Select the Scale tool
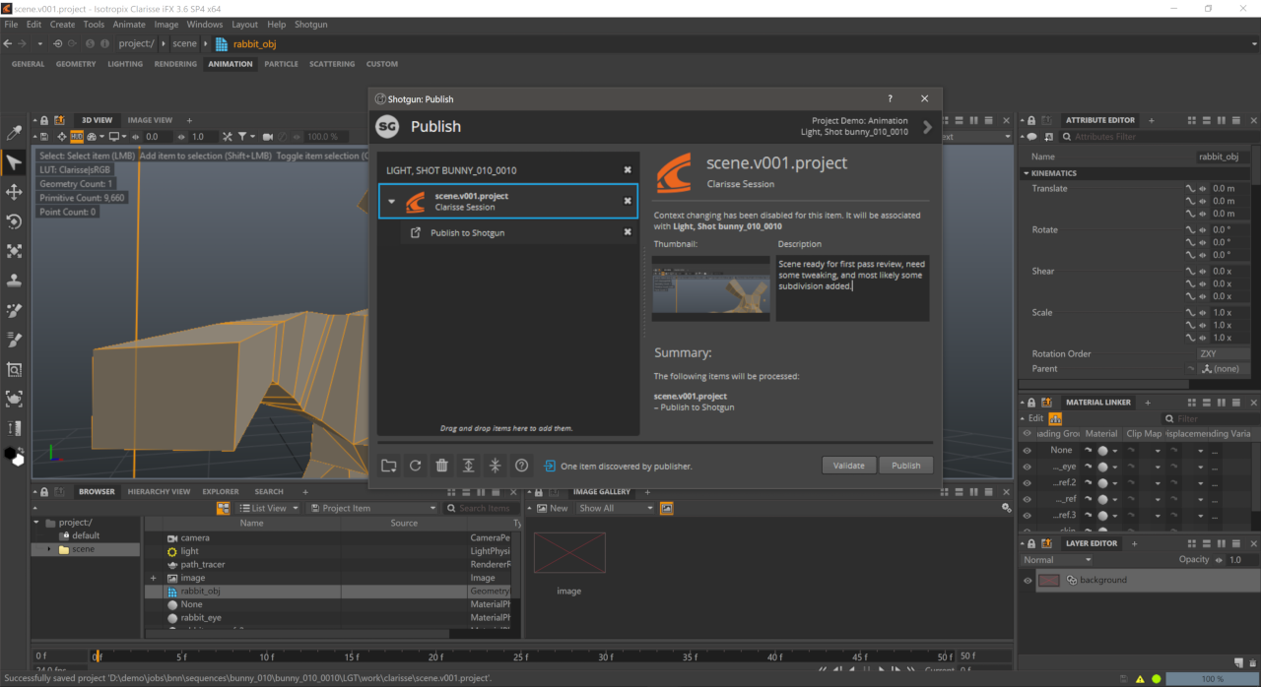This screenshot has width=1261, height=687. [x=14, y=251]
